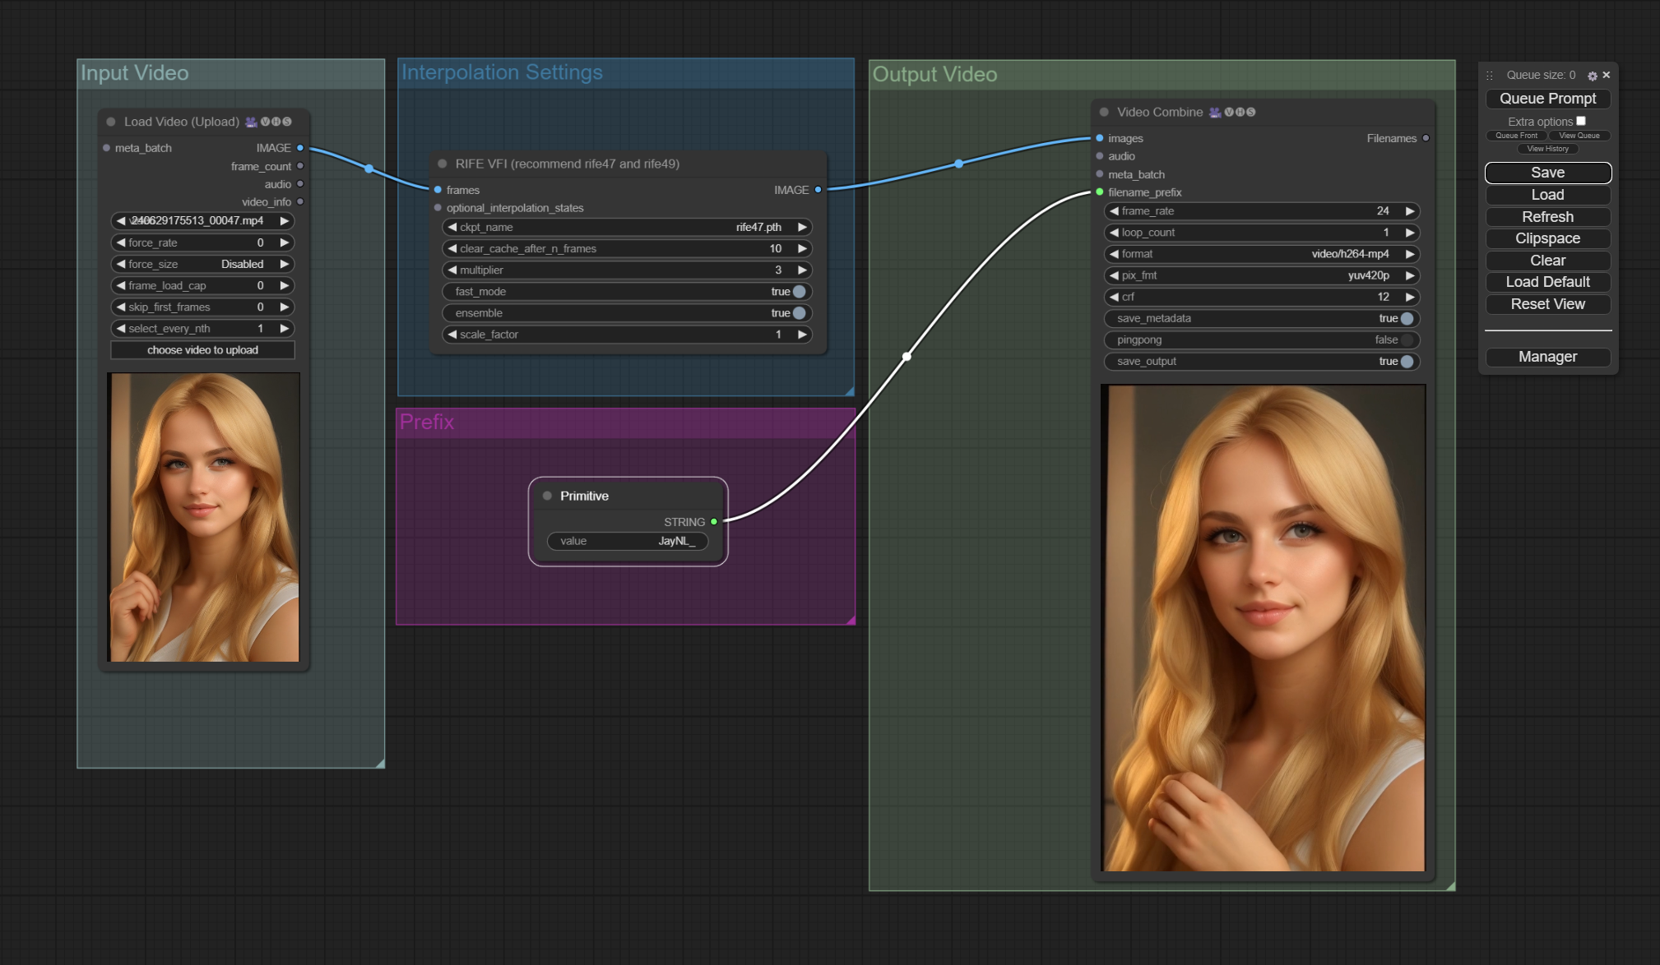Open the Manager menu button
The height and width of the screenshot is (965, 1660).
click(1547, 357)
